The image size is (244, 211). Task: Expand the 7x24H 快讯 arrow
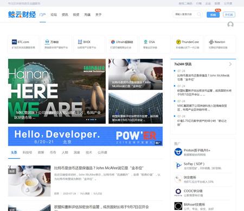pos(230,64)
